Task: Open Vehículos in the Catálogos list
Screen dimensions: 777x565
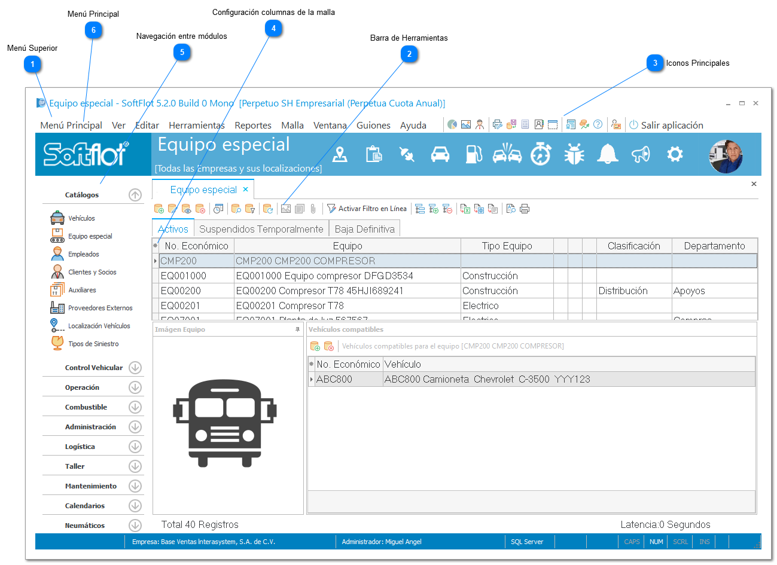Action: 81,218
